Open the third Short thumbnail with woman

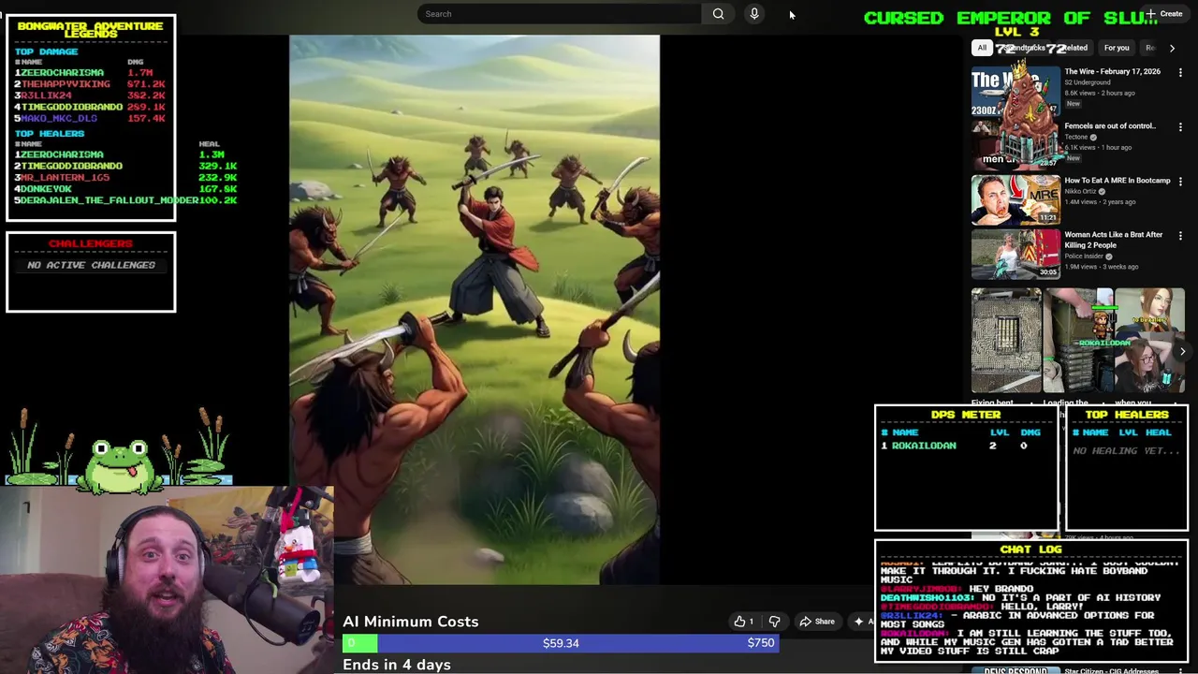1149,341
